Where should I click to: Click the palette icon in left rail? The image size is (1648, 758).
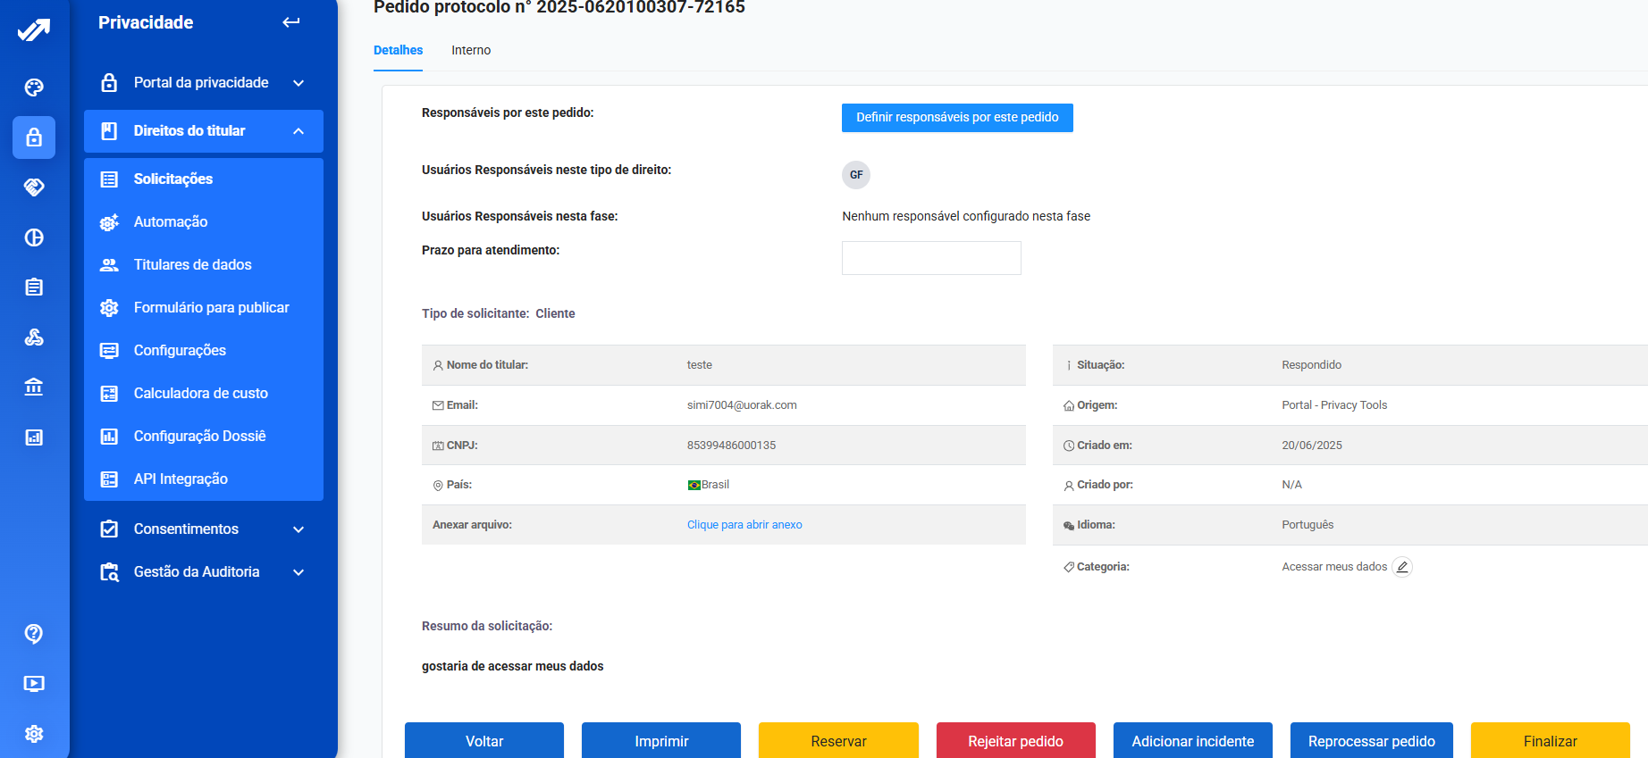(x=34, y=87)
